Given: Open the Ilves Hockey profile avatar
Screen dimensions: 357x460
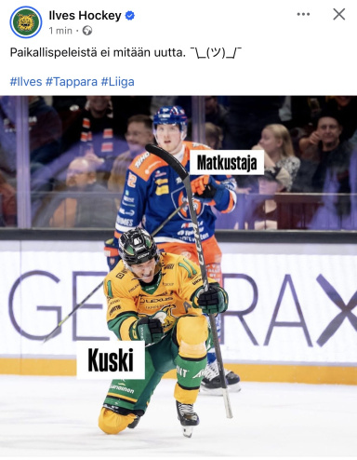Looking at the screenshot, I should click(26, 22).
